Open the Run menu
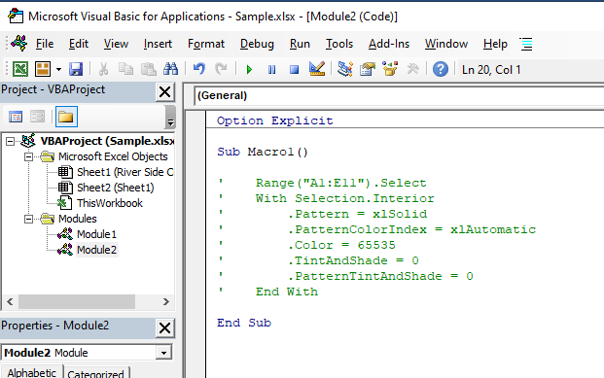 click(300, 44)
